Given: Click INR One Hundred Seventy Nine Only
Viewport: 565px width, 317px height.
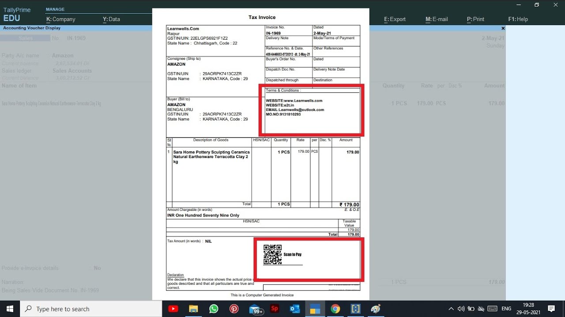Looking at the screenshot, I should coord(203,215).
